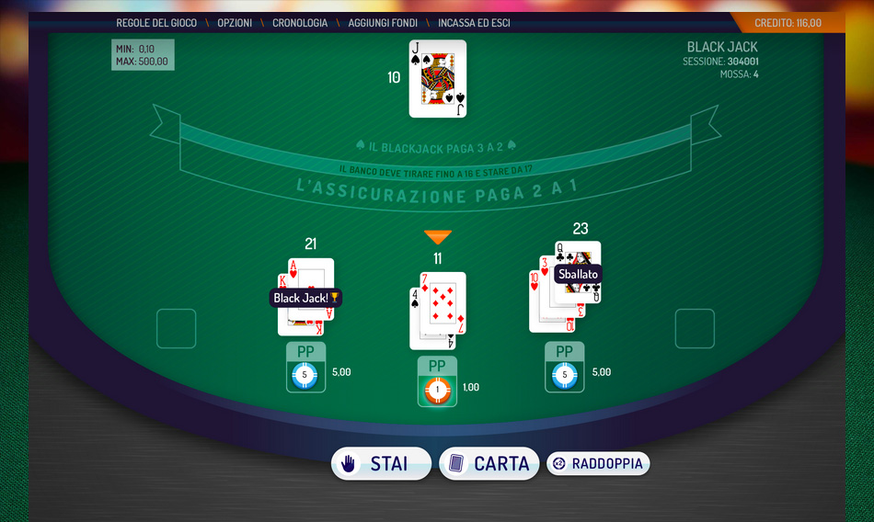
Task: Click the RADDOPPIA double down button
Action: pos(598,463)
